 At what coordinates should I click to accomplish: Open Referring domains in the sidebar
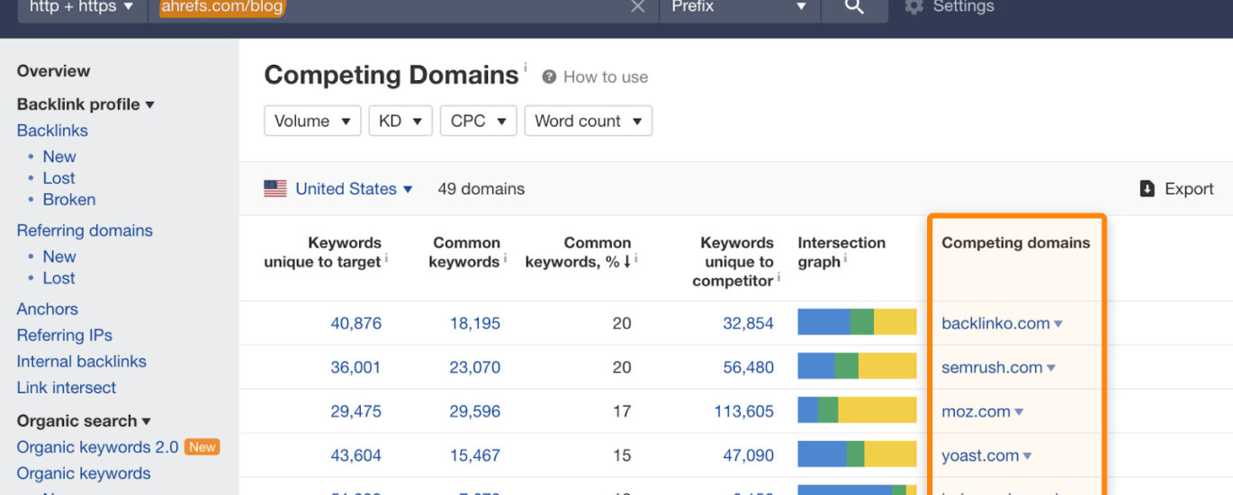coord(85,230)
